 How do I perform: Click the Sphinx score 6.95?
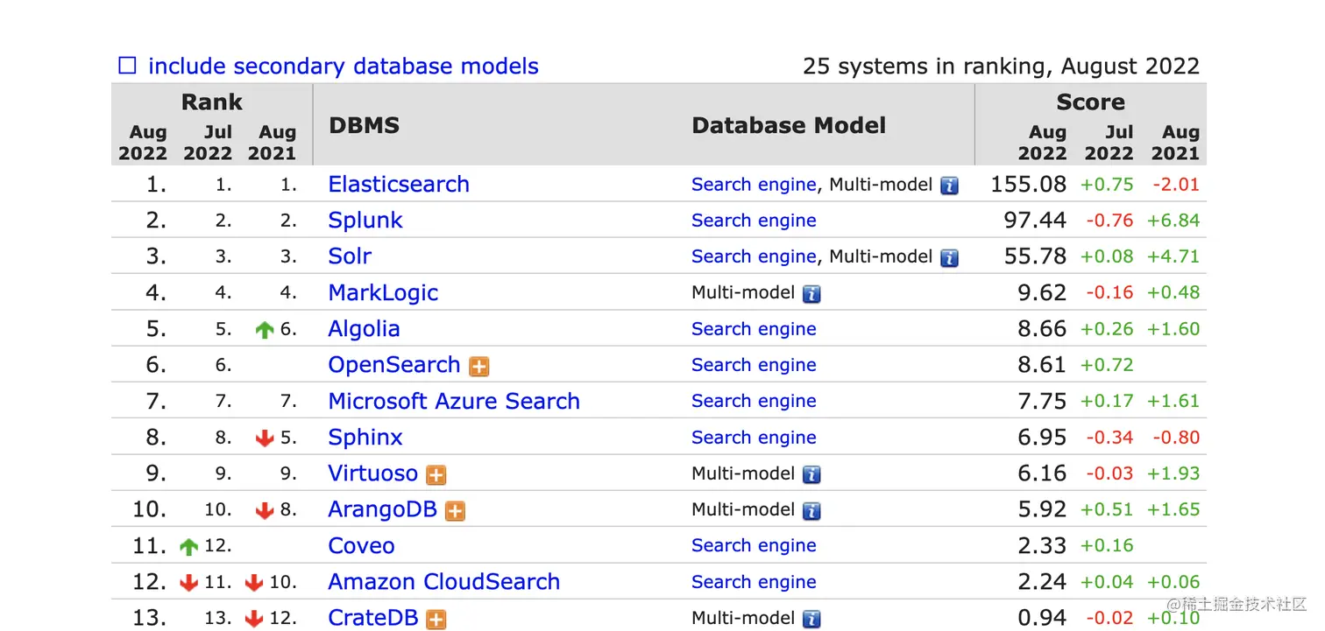(x=1043, y=438)
